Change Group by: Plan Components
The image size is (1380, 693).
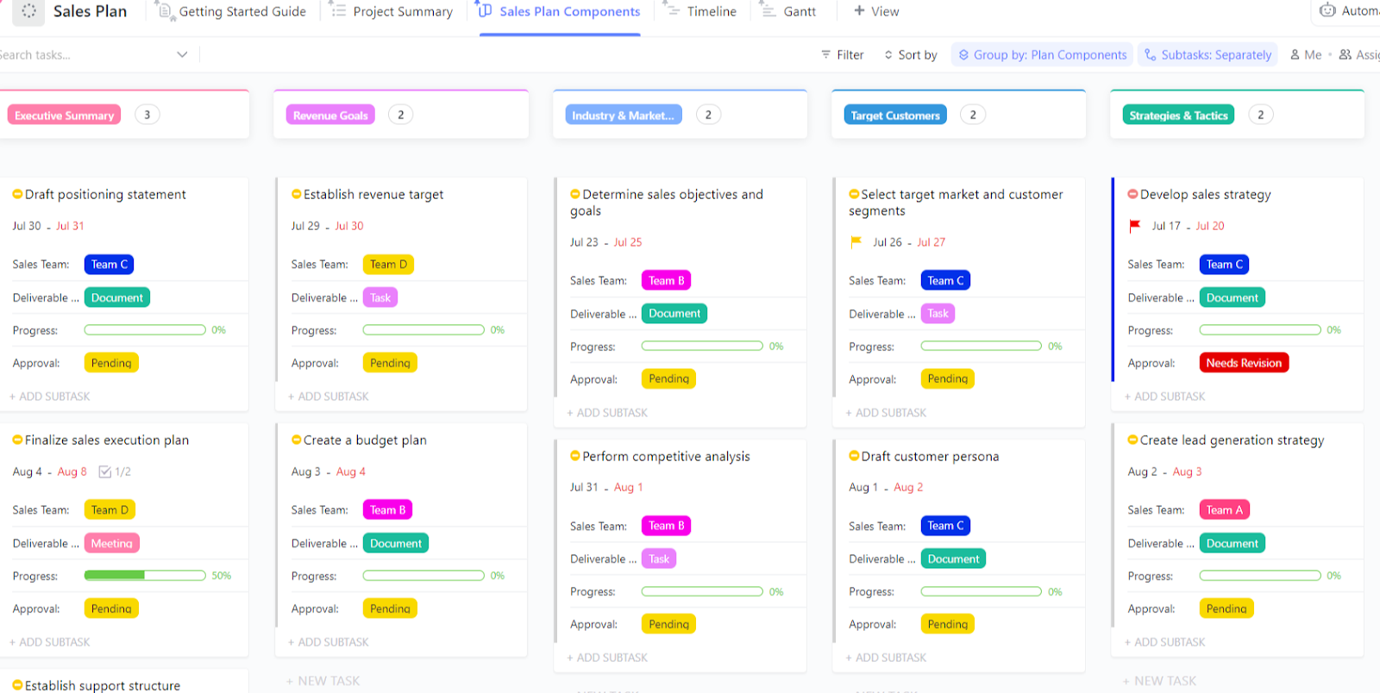click(1042, 55)
